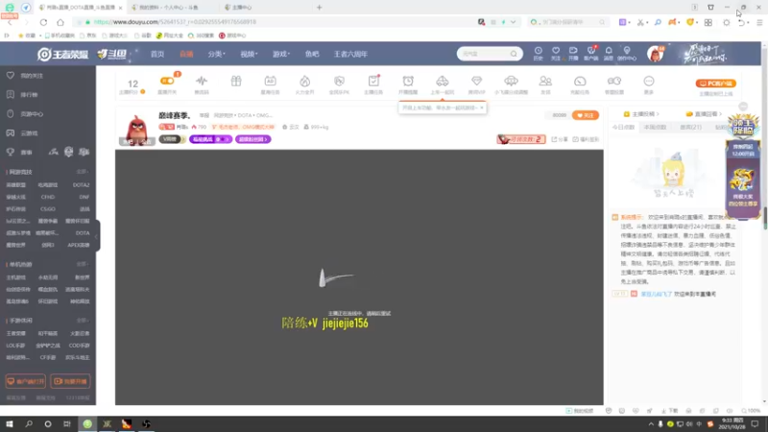The height and width of the screenshot is (432, 768).
Task: Click the UFO icon in toolbar
Action: pyautogui.click(x=511, y=81)
